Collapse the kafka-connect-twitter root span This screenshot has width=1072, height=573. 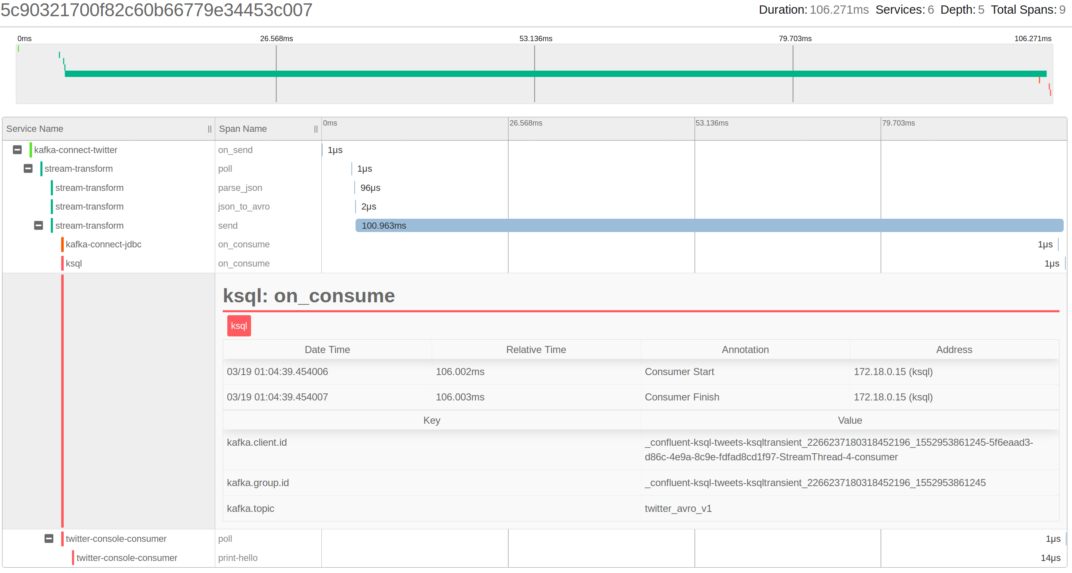pos(17,150)
